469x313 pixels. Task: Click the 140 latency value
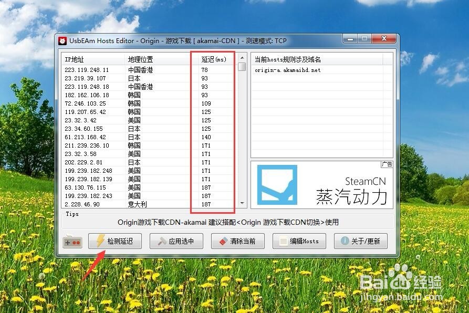pos(206,137)
